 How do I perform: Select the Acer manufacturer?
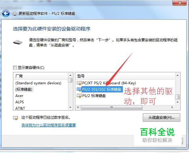pyautogui.click(x=19, y=96)
